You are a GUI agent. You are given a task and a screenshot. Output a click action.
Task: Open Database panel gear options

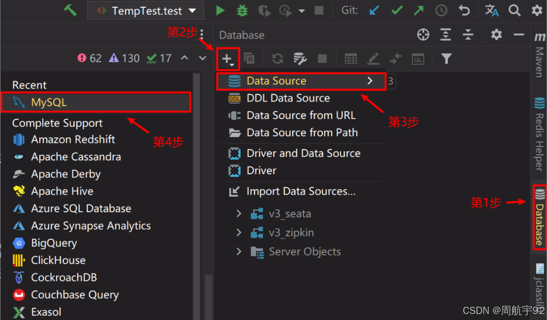point(496,35)
